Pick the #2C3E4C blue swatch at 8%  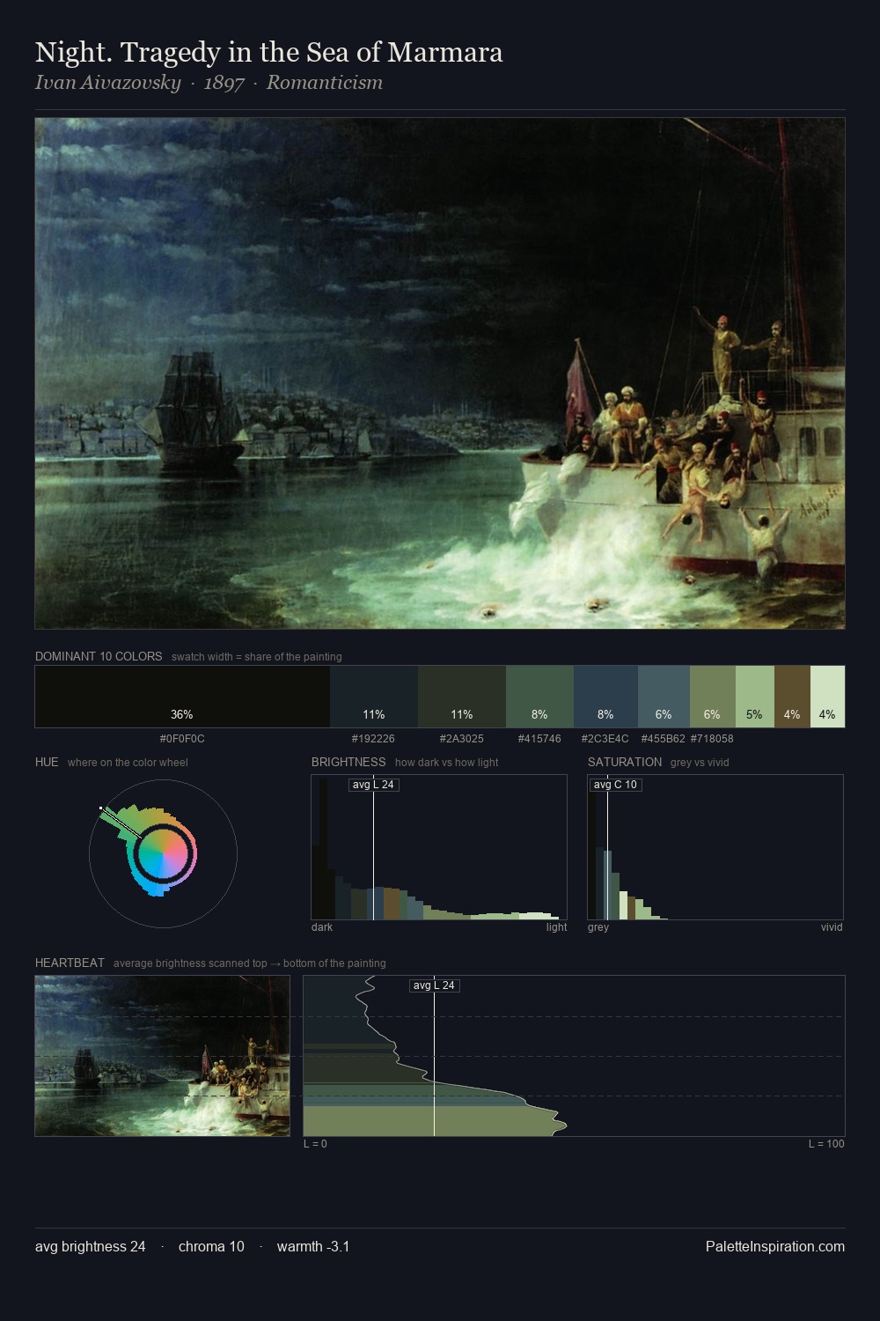tap(605, 697)
